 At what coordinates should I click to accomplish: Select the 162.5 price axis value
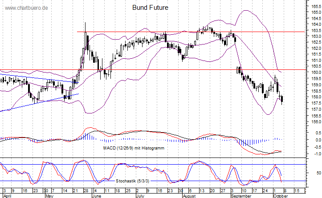(x=316, y=42)
